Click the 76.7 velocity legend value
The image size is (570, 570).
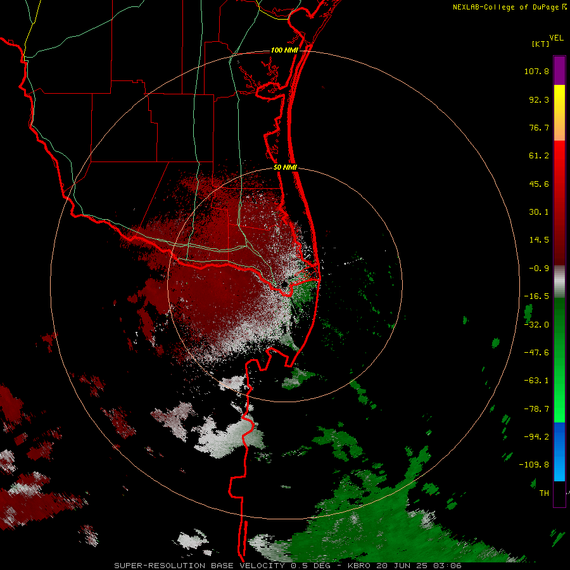click(539, 127)
